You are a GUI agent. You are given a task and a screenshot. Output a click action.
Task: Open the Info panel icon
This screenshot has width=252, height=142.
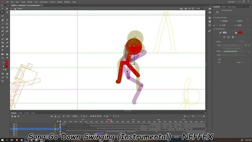[210, 21]
